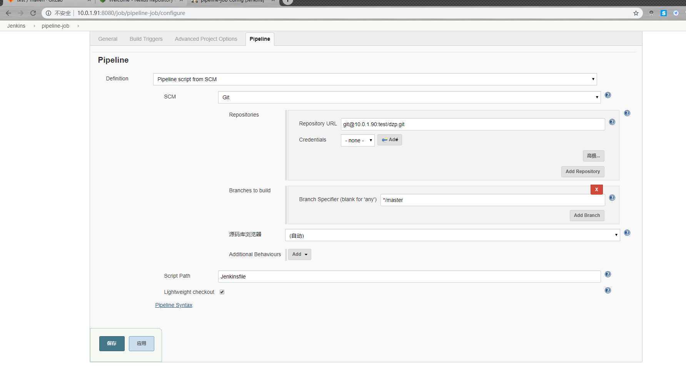The height and width of the screenshot is (370, 686).
Task: Show help for 源码库浏览器
Action: point(627,233)
